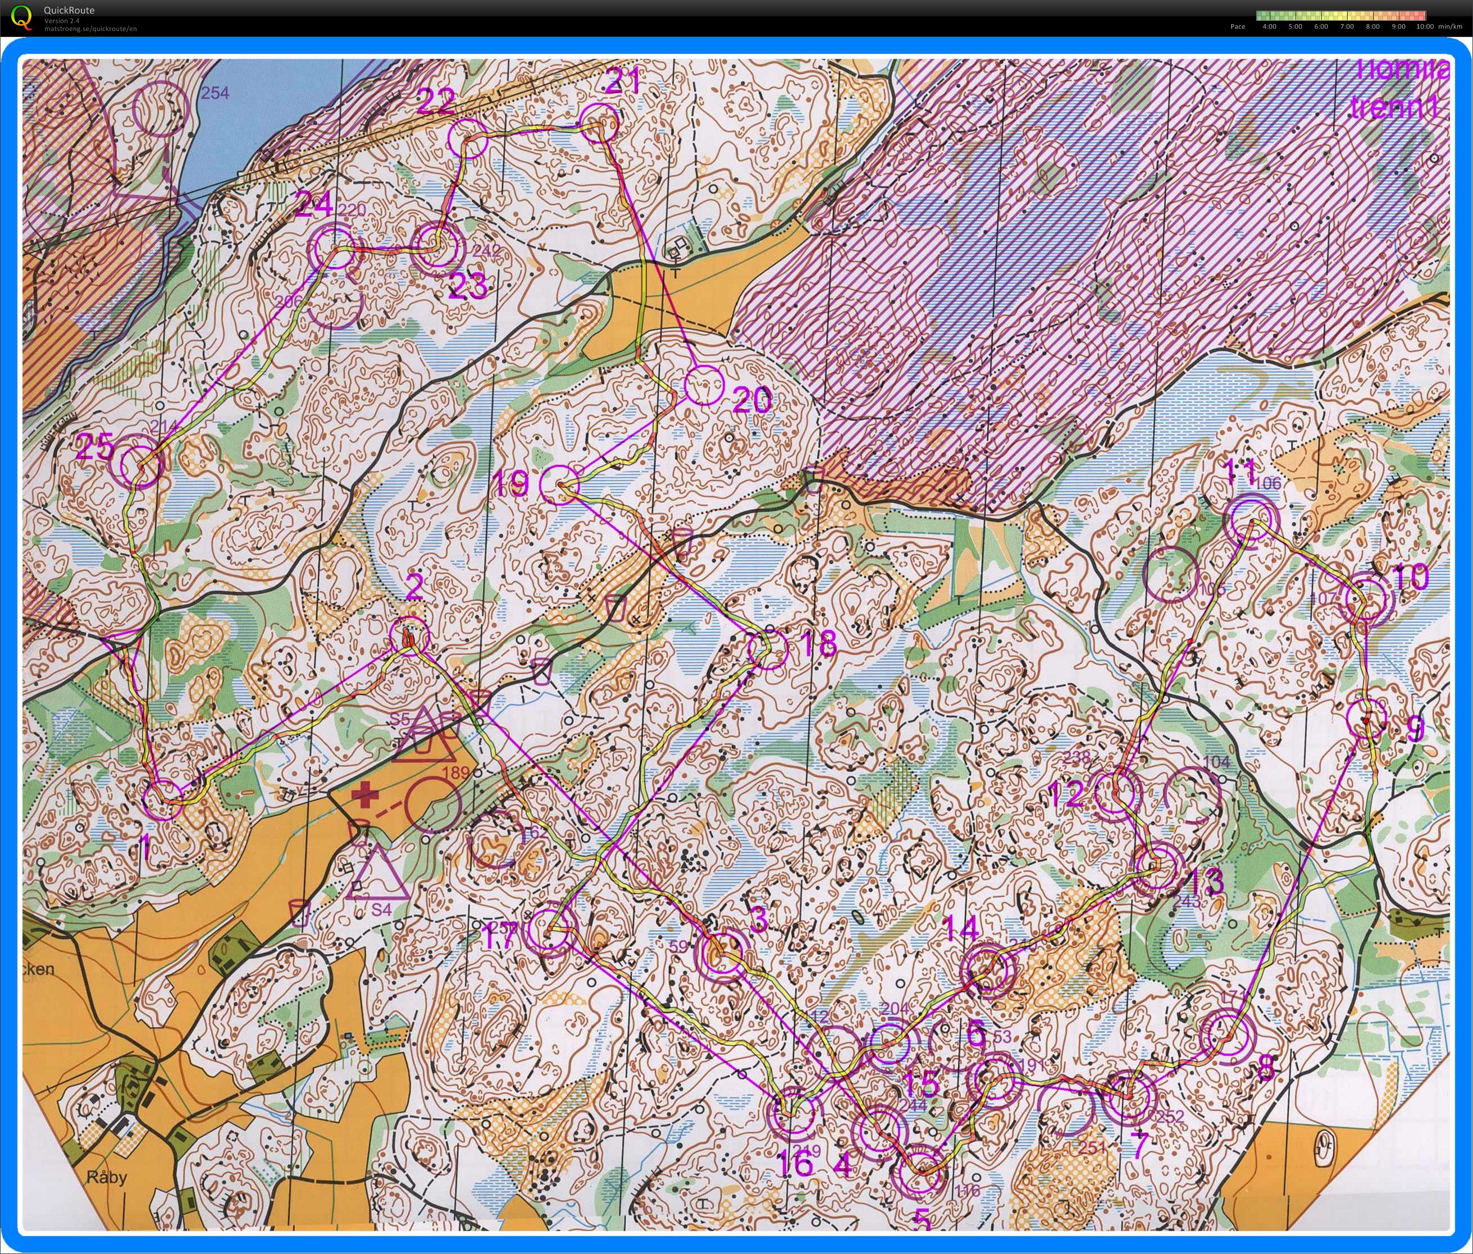Click the control circle labeled 254
The image size is (1473, 1254).
(x=161, y=108)
